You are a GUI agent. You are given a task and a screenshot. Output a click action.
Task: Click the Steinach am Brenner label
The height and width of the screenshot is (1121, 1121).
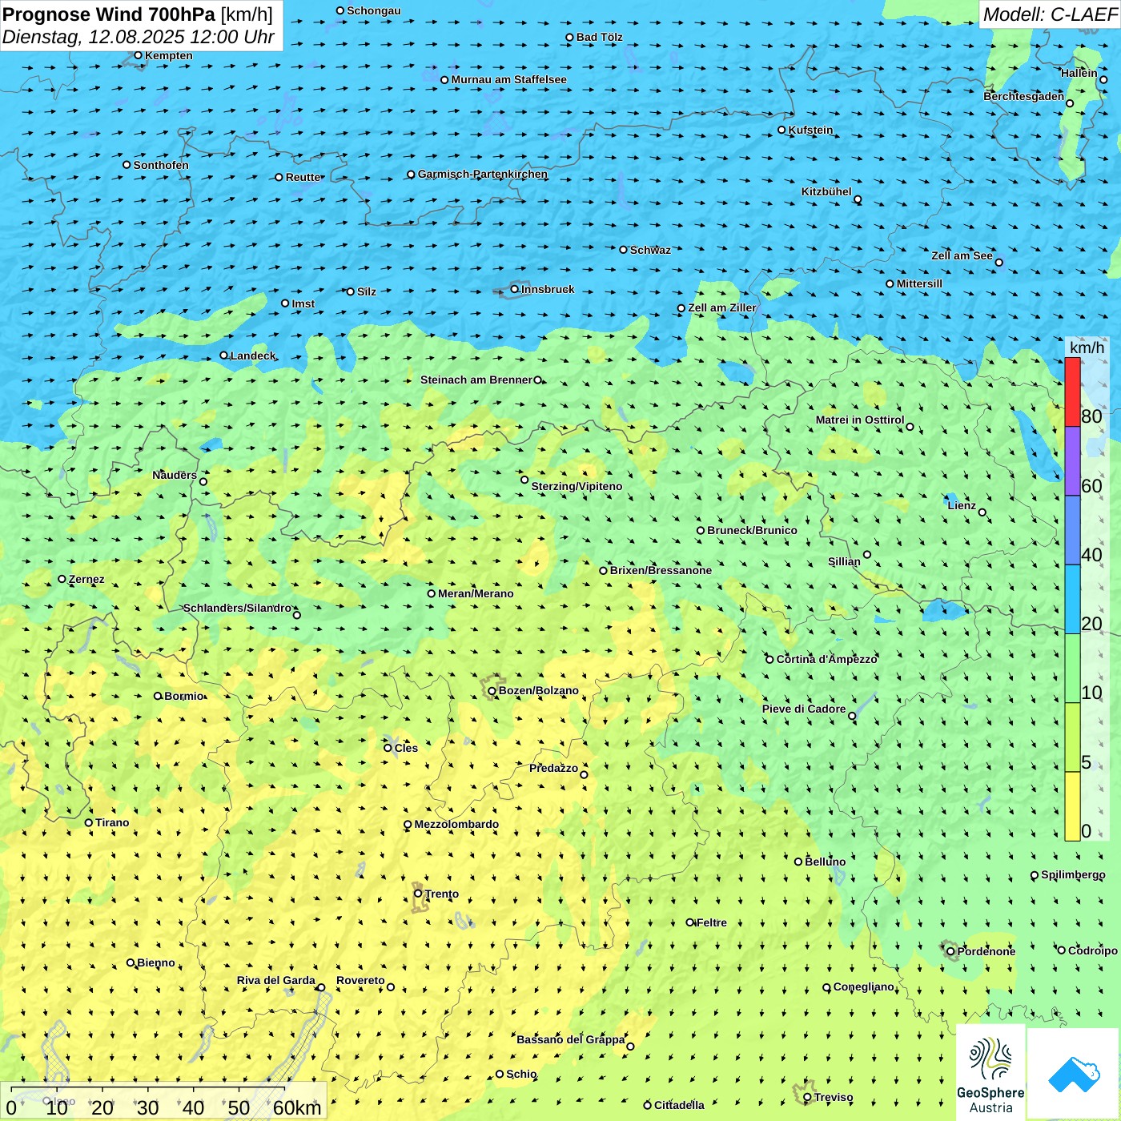coord(476,380)
